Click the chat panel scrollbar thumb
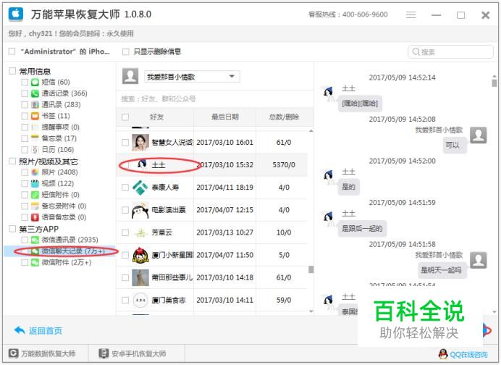Viewport: 501px width, 365px height. 494,83
